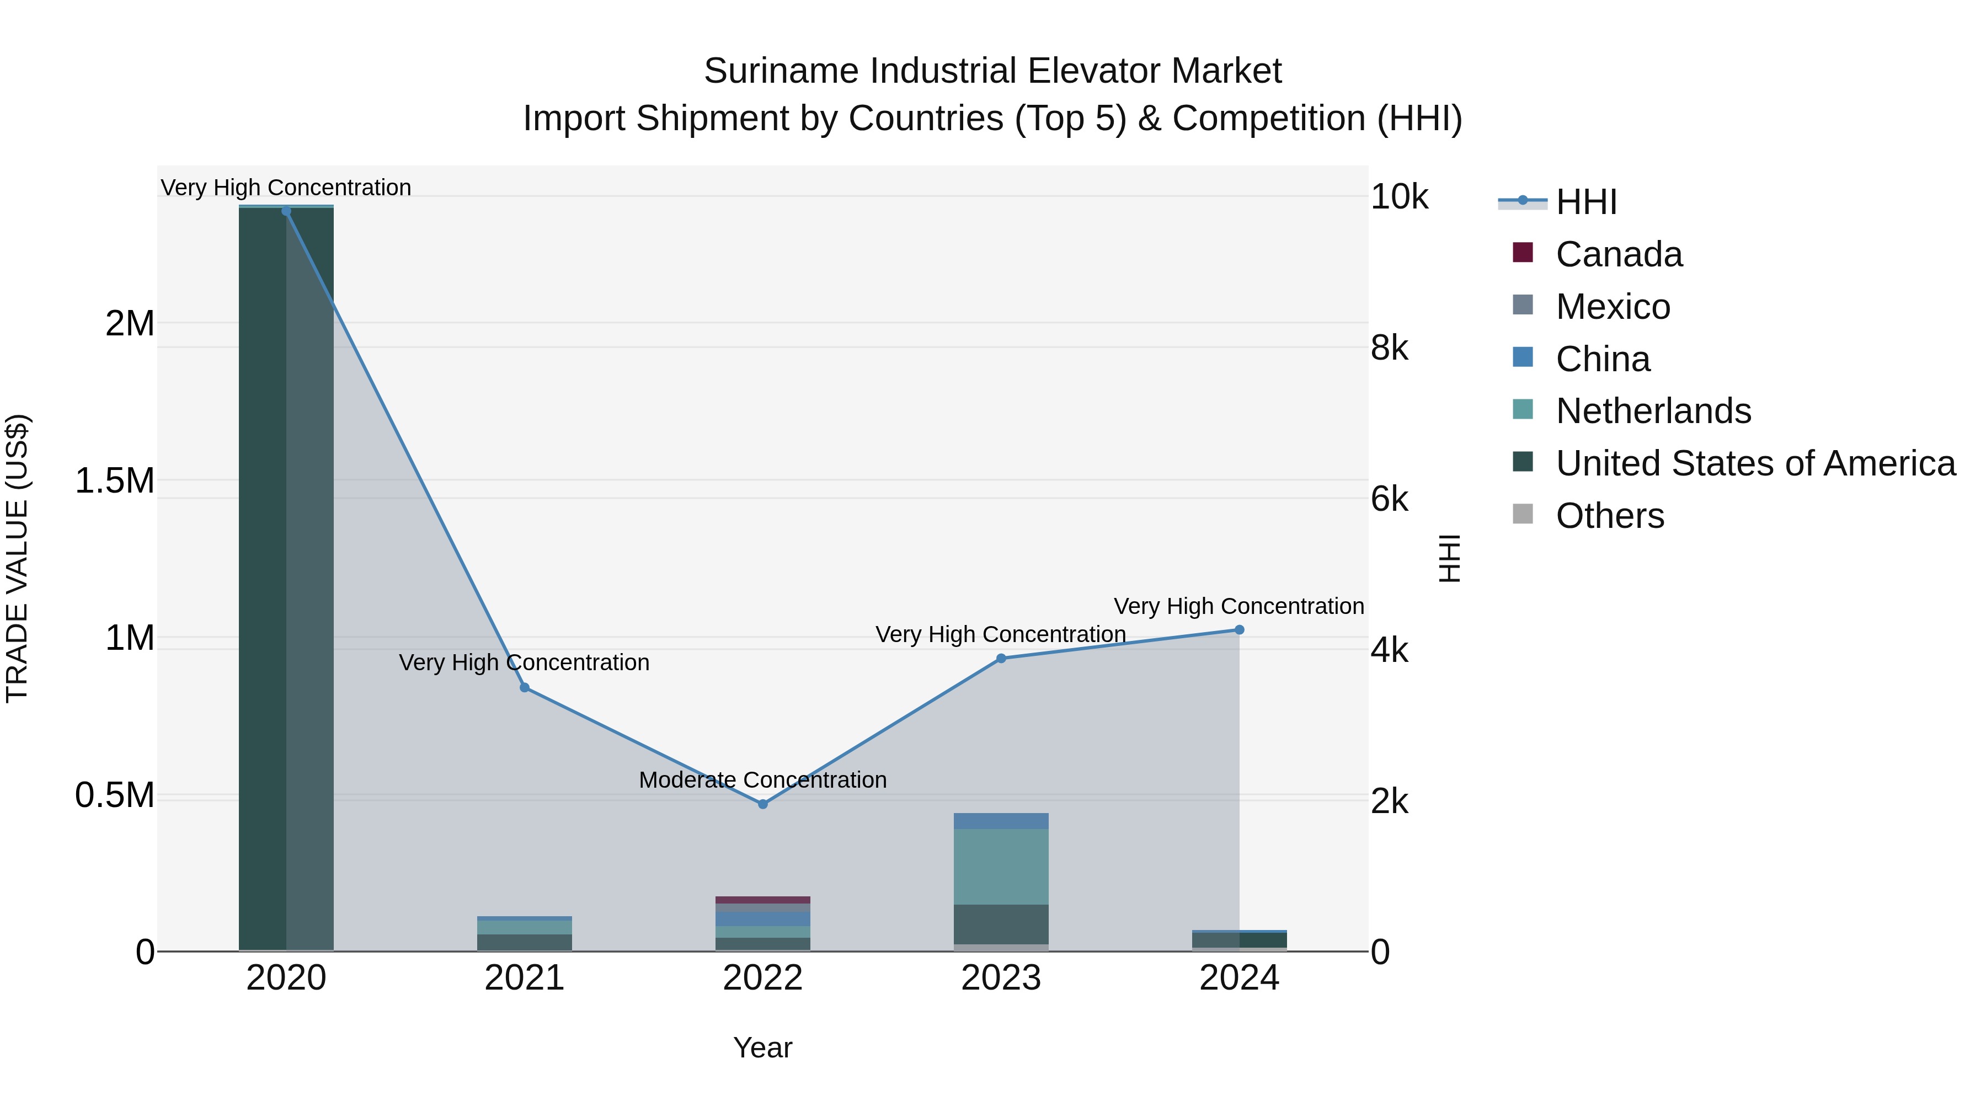
Task: Click the Mexico legend color swatch
Action: pos(1523,305)
